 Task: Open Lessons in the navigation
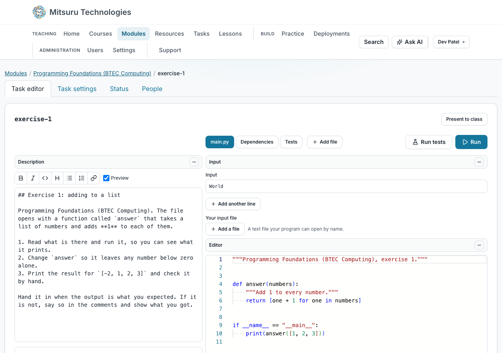click(230, 34)
